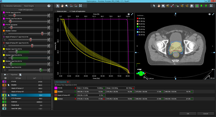Click the zoom magnifier in DVH toolbar
The image size is (216, 117).
tap(67, 5)
